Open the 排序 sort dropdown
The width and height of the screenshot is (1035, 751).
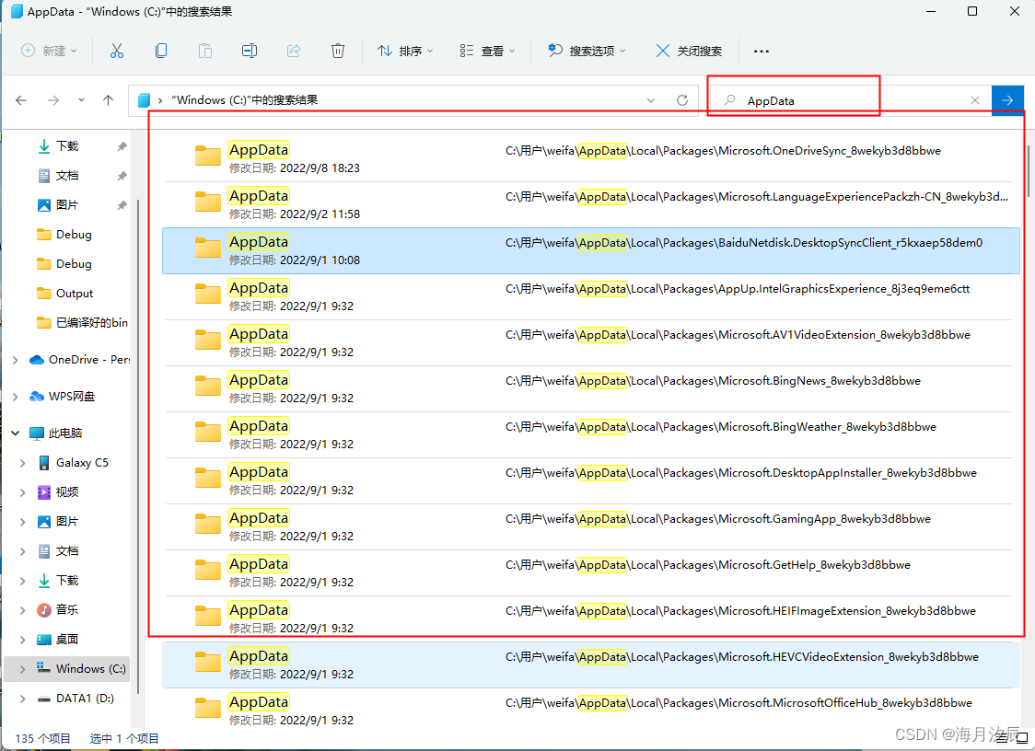(405, 51)
